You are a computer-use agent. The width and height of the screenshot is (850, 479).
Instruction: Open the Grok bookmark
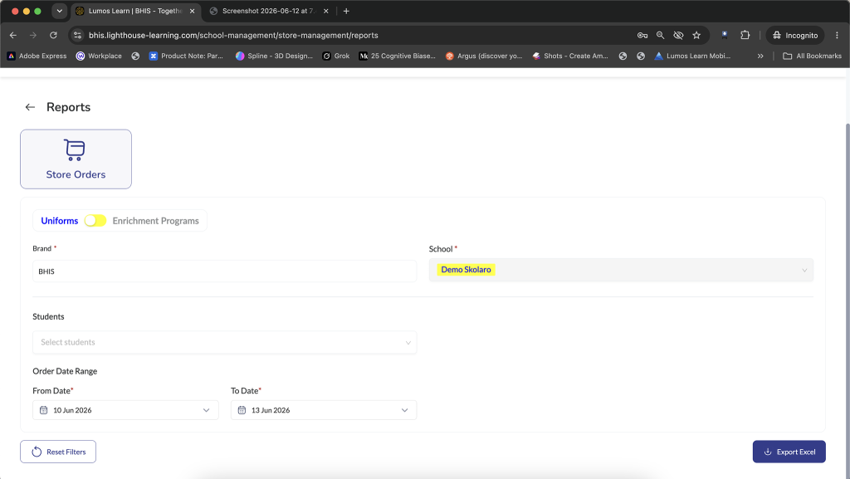click(x=336, y=56)
